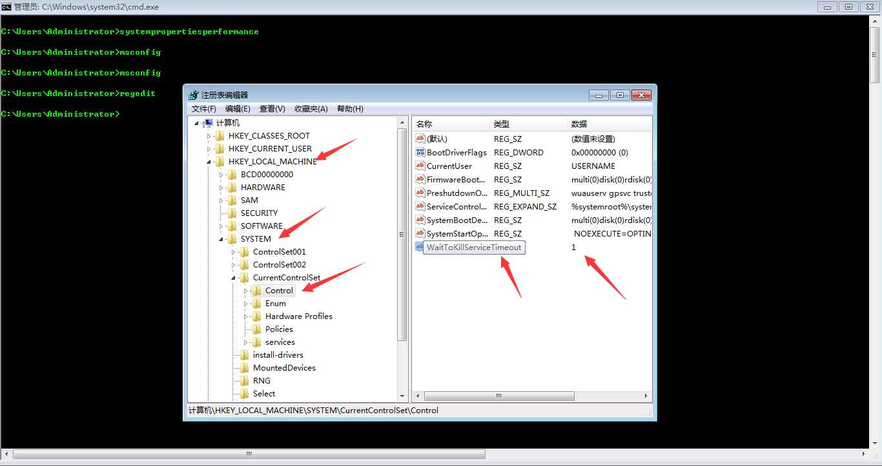This screenshot has height=466, width=882.
Task: Expand the HKEY_CLASSES_ROOT node
Action: (x=209, y=135)
